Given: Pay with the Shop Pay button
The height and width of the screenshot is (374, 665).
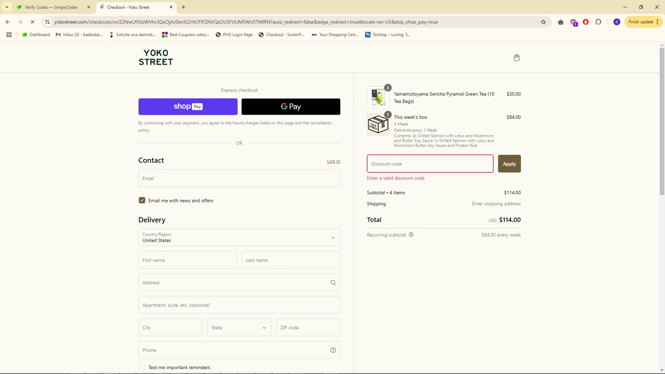Looking at the screenshot, I should 188,107.
